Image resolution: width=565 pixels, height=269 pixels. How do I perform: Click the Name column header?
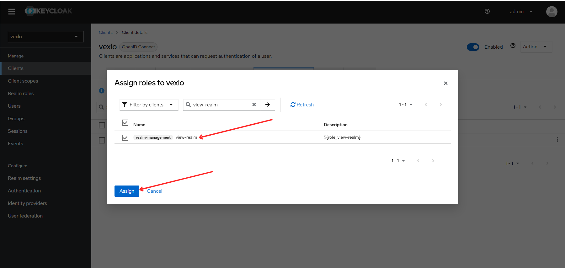(x=139, y=125)
